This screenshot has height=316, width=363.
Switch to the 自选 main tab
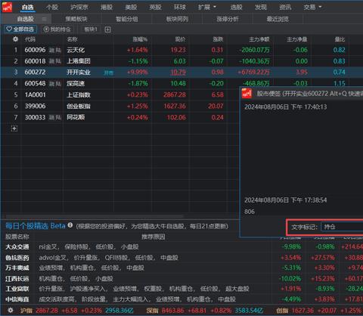point(28,8)
